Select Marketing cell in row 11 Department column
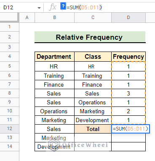Image resolution: width=155 pixels, height=161 pixels. pos(54,120)
